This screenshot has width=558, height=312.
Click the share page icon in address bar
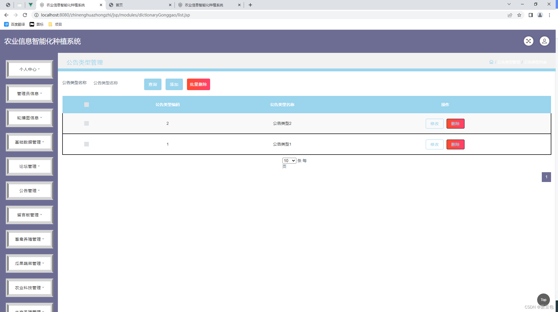pos(510,15)
